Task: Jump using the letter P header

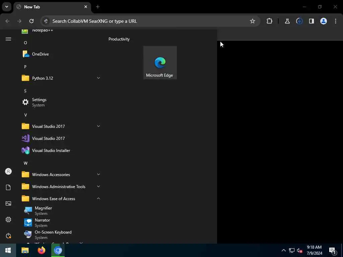Action: point(25,67)
